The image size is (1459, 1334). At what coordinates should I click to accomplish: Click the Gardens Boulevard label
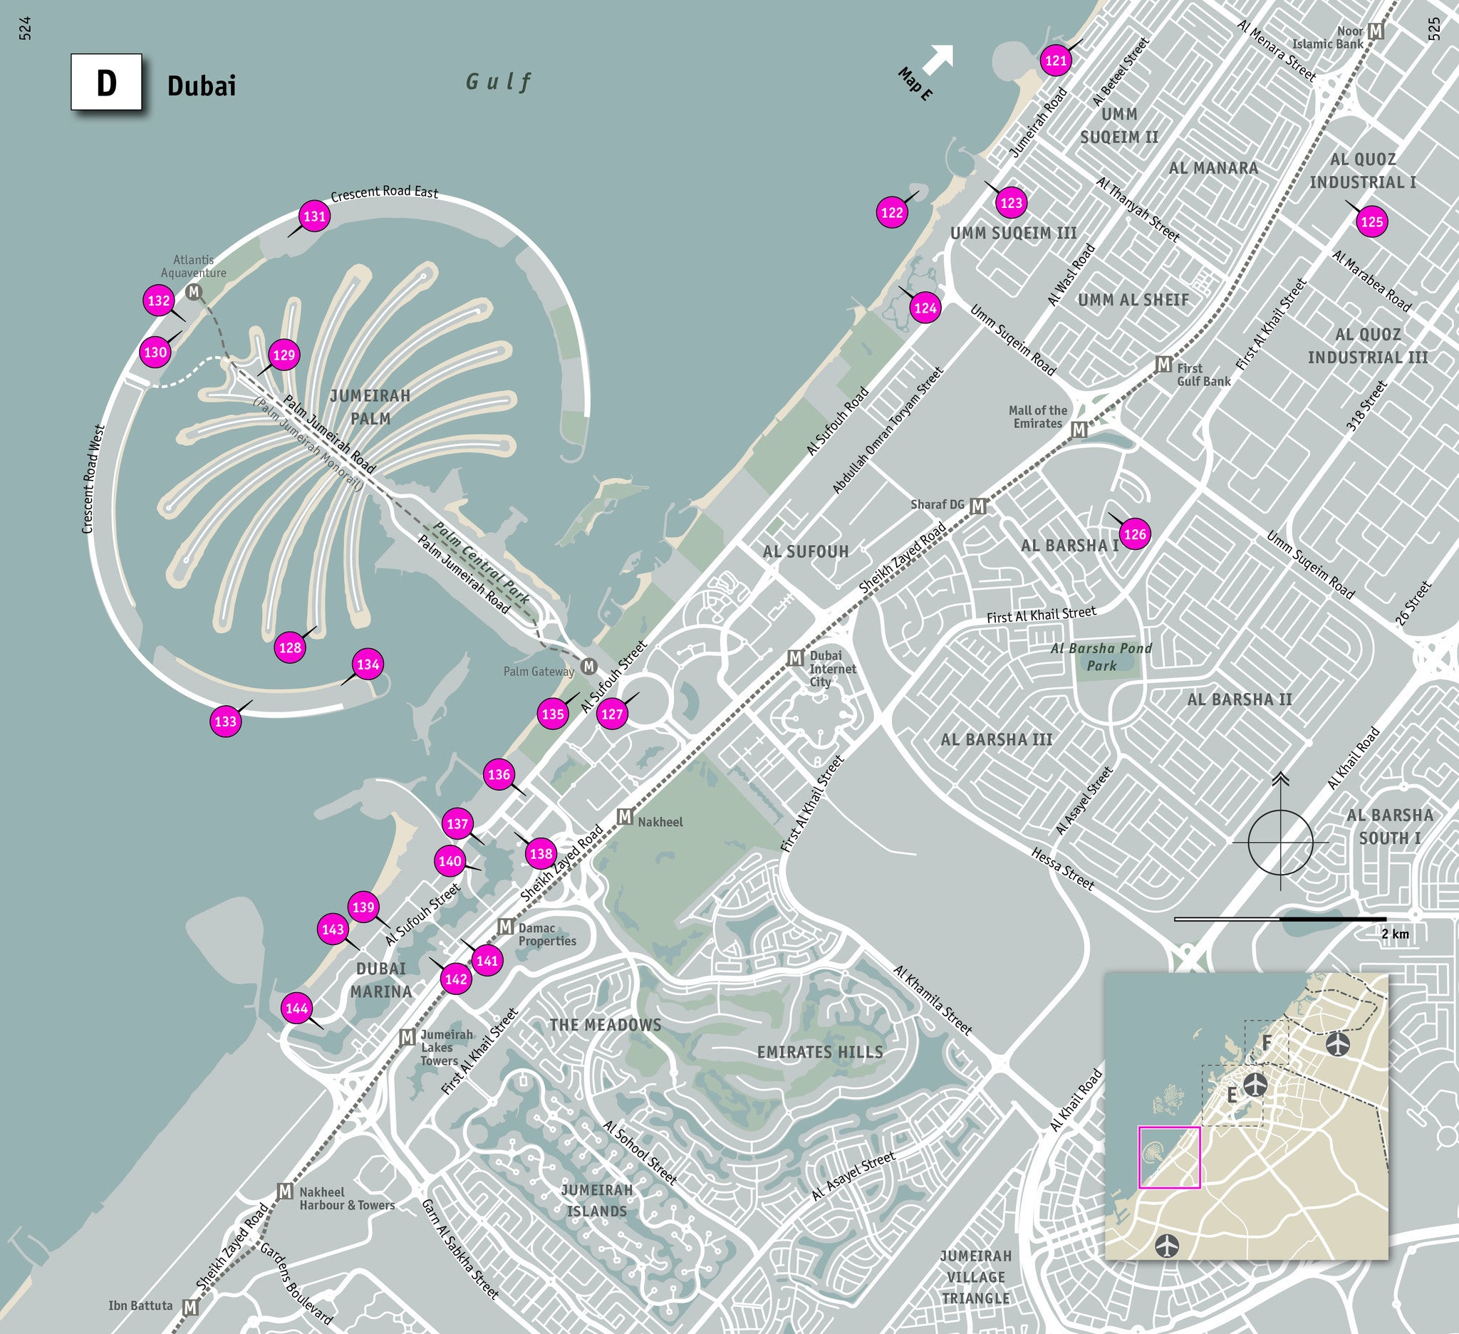pos(295,1283)
